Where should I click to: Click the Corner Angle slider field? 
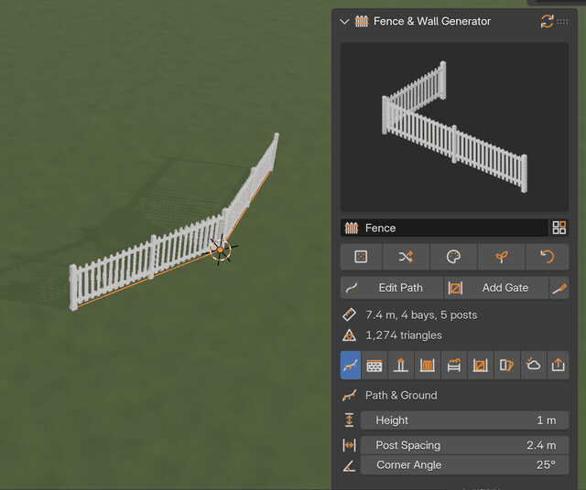[x=465, y=465]
